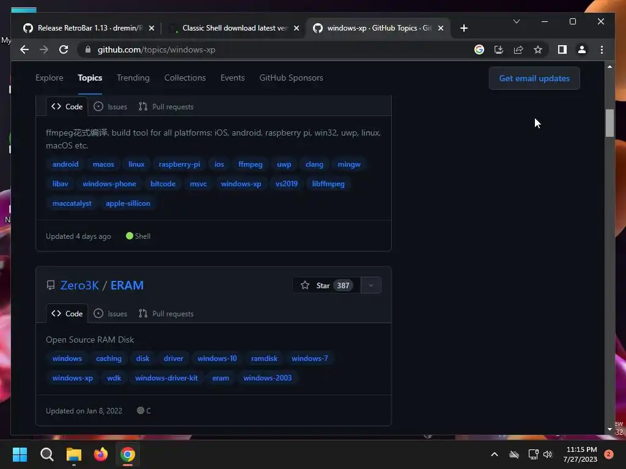Open the Zero3K user link
626x469 pixels.
(x=79, y=285)
